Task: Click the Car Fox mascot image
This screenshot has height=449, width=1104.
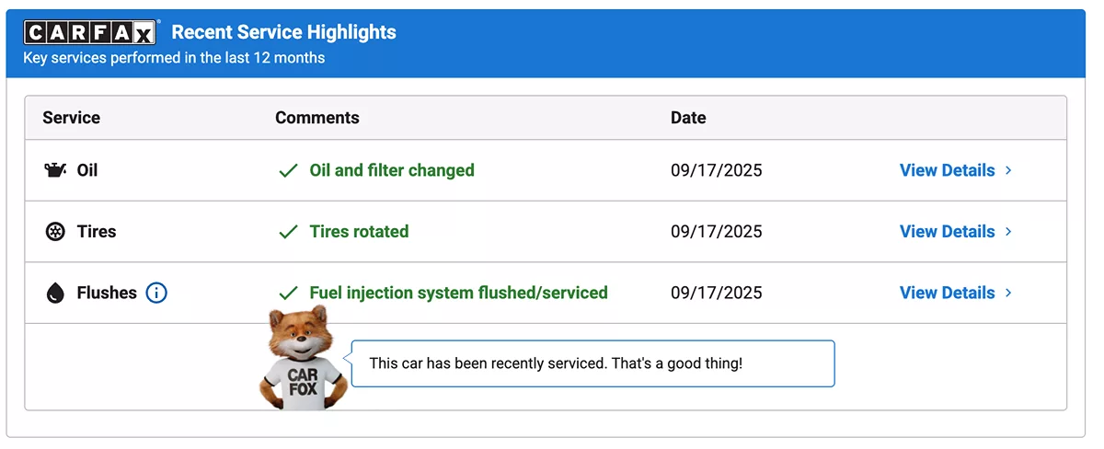Action: [302, 359]
